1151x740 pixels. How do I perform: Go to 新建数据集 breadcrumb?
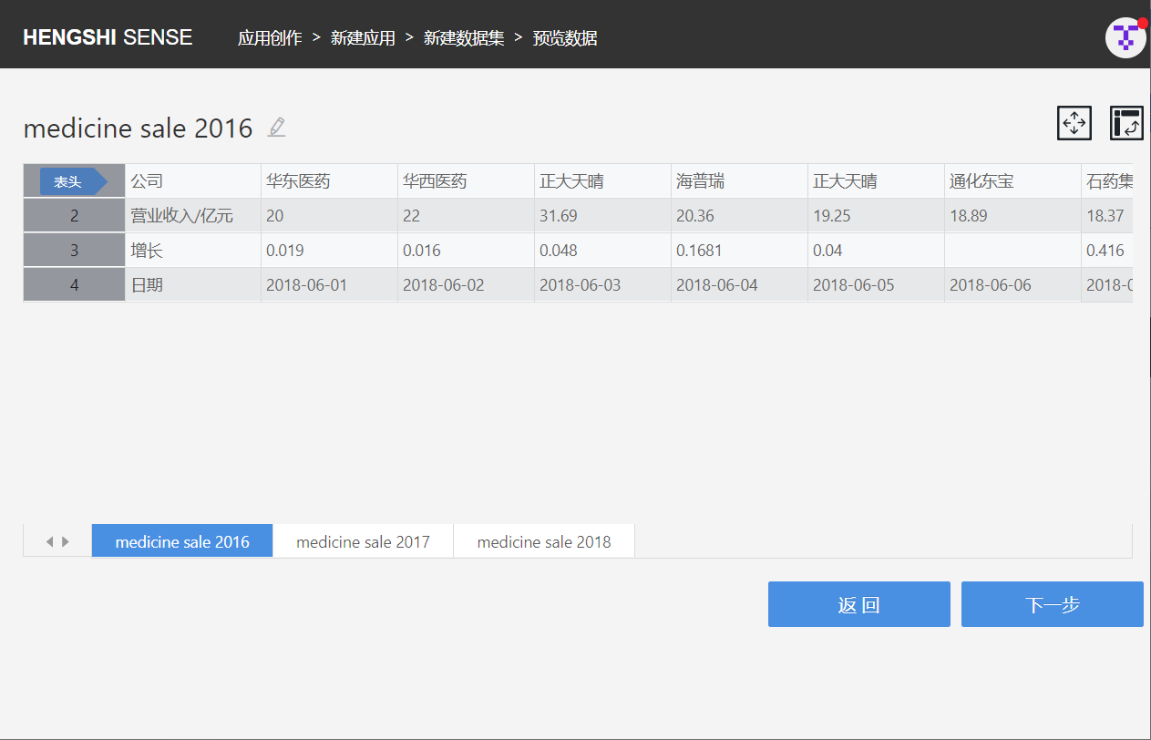[x=464, y=38]
